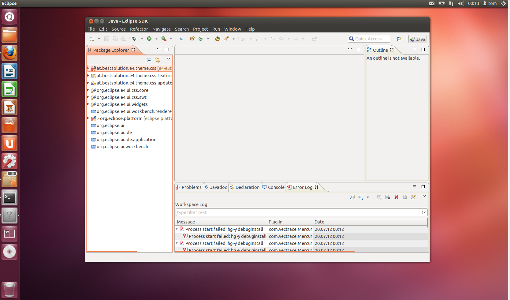Click the Open Log file icon
This screenshot has height=300, width=510.
point(405,197)
